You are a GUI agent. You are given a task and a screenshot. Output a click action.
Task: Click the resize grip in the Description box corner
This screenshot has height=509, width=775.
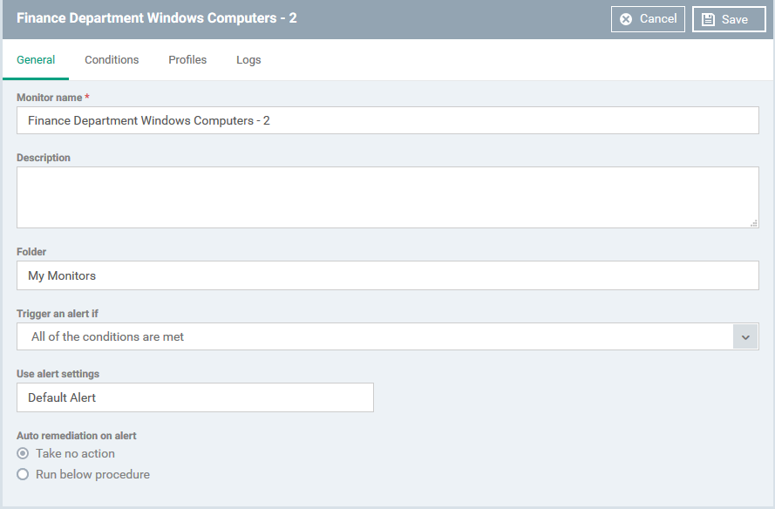point(754,223)
